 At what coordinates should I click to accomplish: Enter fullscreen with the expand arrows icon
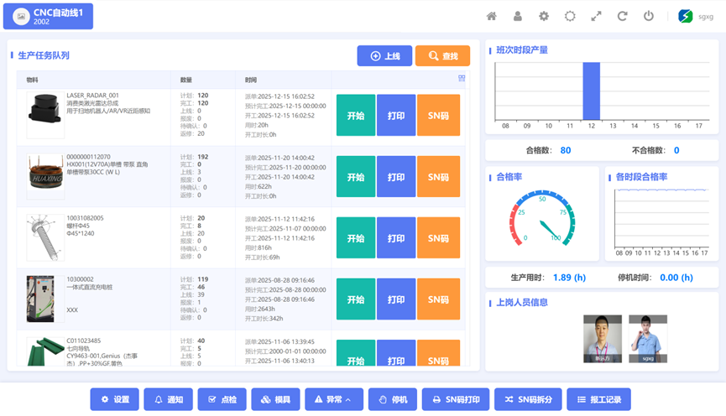coord(596,16)
